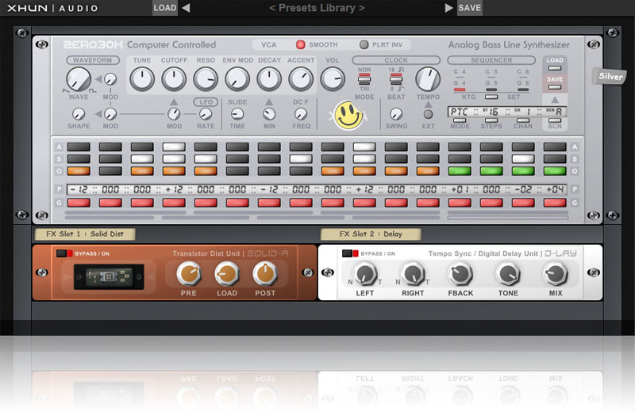635x415 pixels.
Task: Toggle BYPASS/ON switch on Digital Delay Unit
Action: pos(351,253)
